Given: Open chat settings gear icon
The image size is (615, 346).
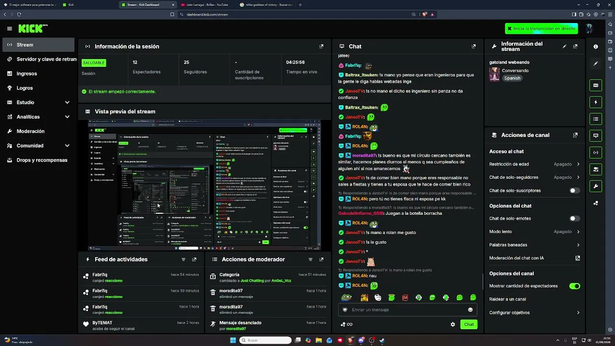Looking at the screenshot, I should coord(453,324).
